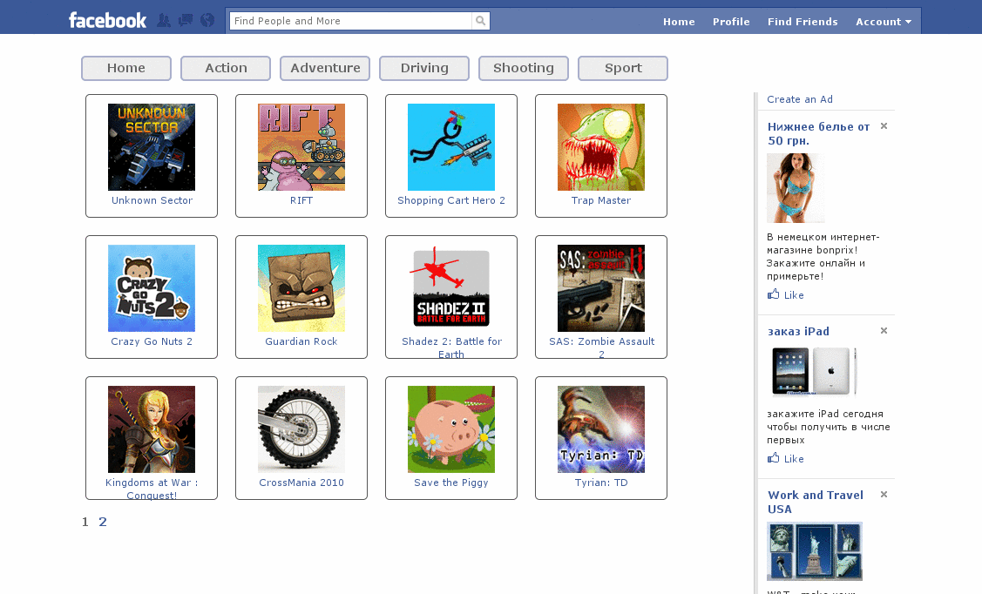
Task: Open the Crazy Go Nuts 2 thumbnail
Action: [152, 288]
